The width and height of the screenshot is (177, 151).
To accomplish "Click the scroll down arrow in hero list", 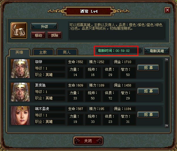I will [167, 125].
